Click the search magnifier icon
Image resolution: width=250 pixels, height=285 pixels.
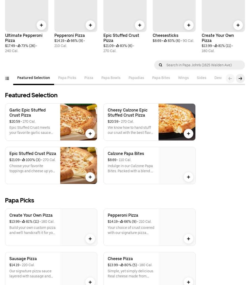click(x=161, y=65)
